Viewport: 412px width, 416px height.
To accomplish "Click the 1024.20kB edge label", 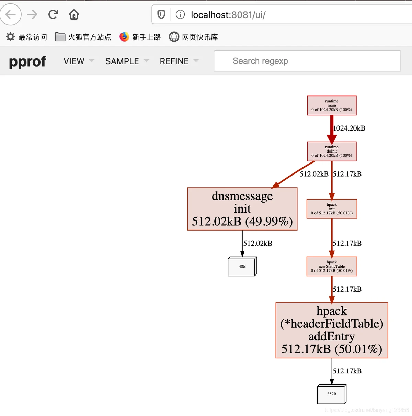I will (349, 128).
